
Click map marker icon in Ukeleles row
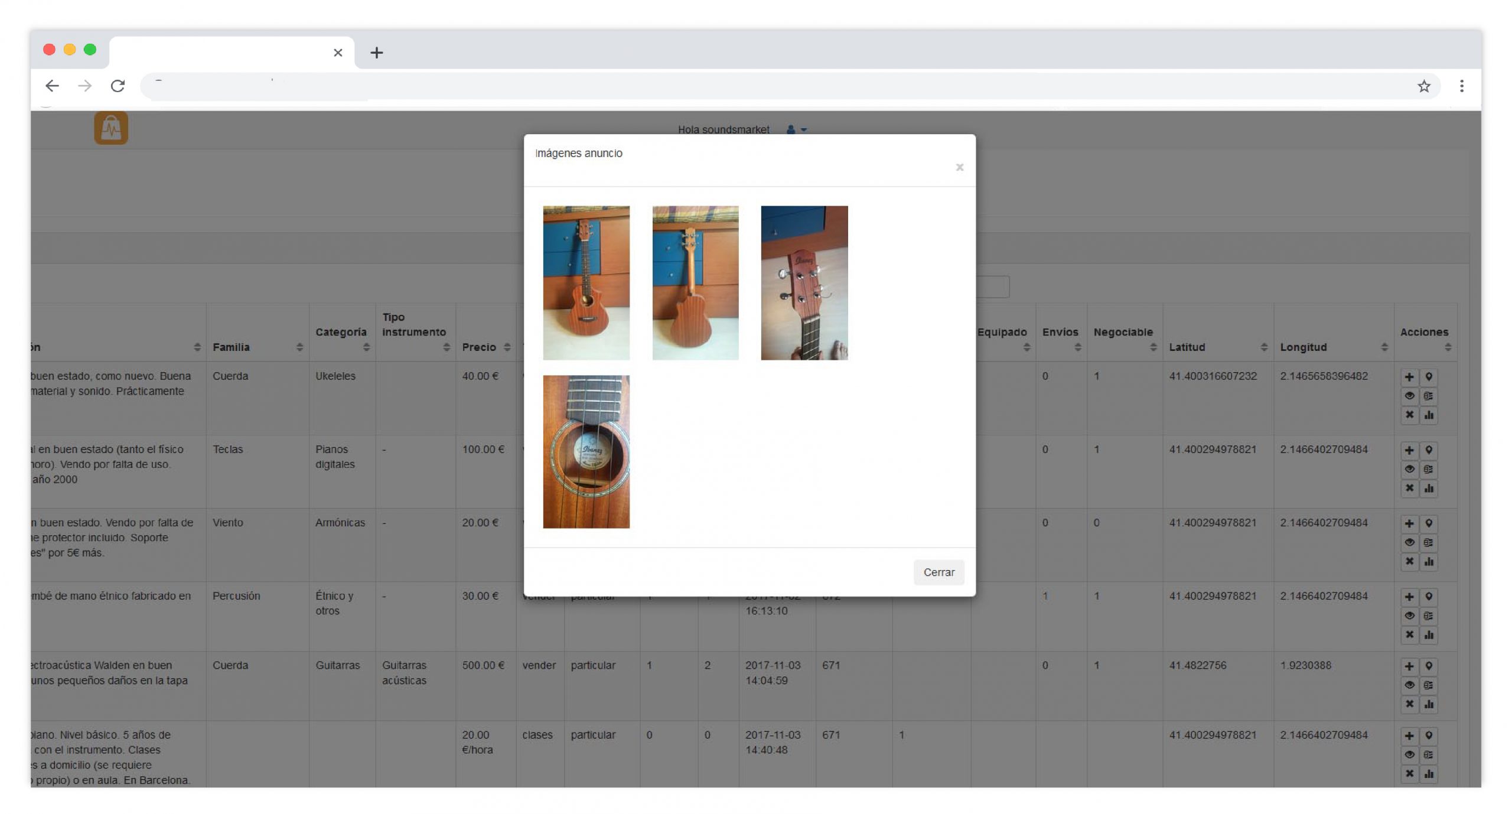click(1428, 377)
